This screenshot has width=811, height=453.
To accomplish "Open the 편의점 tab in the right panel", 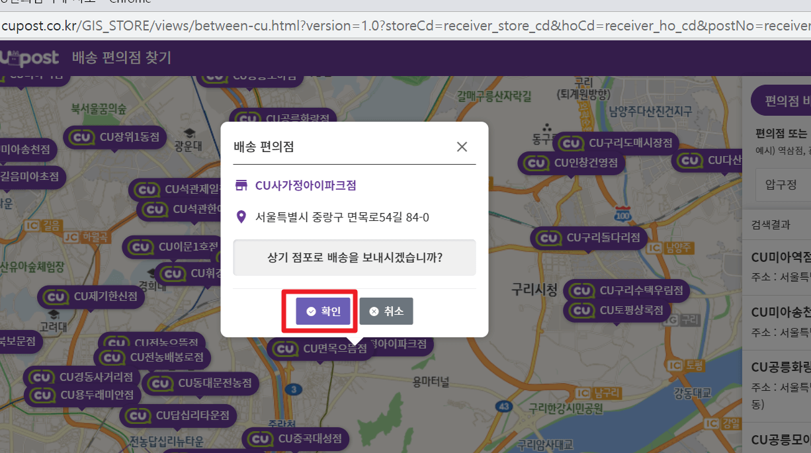I will [781, 101].
